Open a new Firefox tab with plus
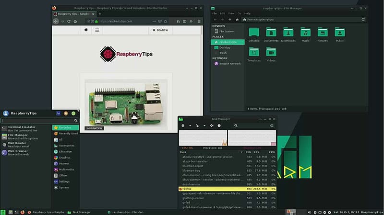Screen dimensions: 384x215 pos(100,14)
